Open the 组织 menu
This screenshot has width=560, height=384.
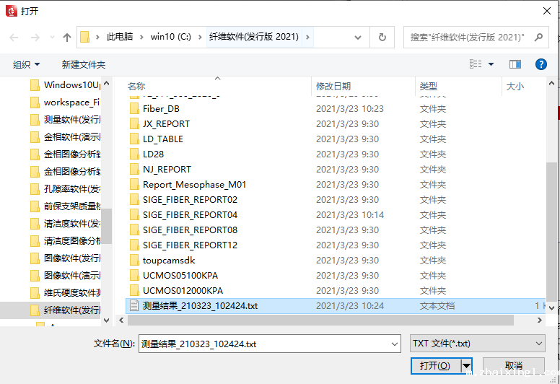26,64
